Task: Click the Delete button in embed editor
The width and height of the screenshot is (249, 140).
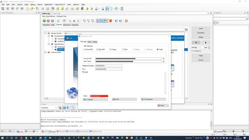Action: (201, 37)
